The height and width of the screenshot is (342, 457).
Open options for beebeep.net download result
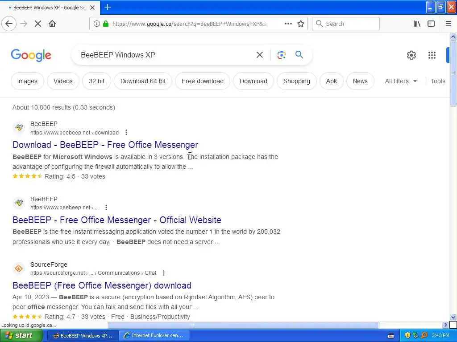tap(126, 132)
